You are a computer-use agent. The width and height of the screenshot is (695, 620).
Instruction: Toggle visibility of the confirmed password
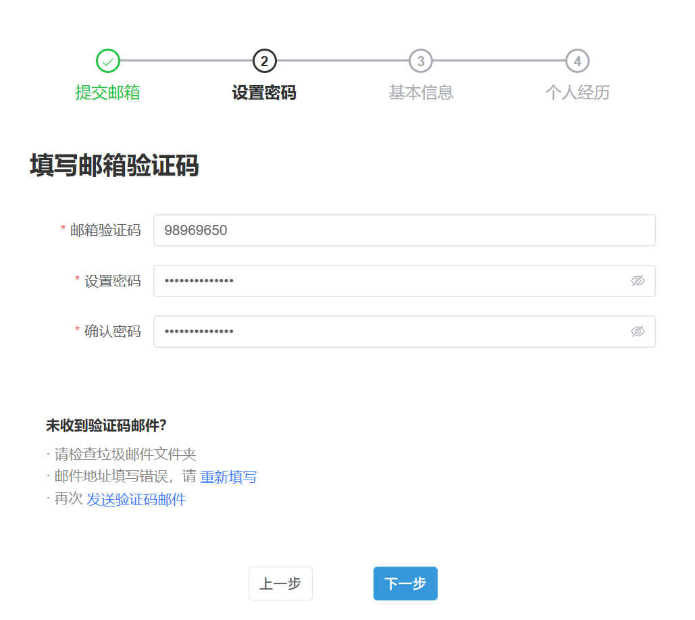[638, 331]
